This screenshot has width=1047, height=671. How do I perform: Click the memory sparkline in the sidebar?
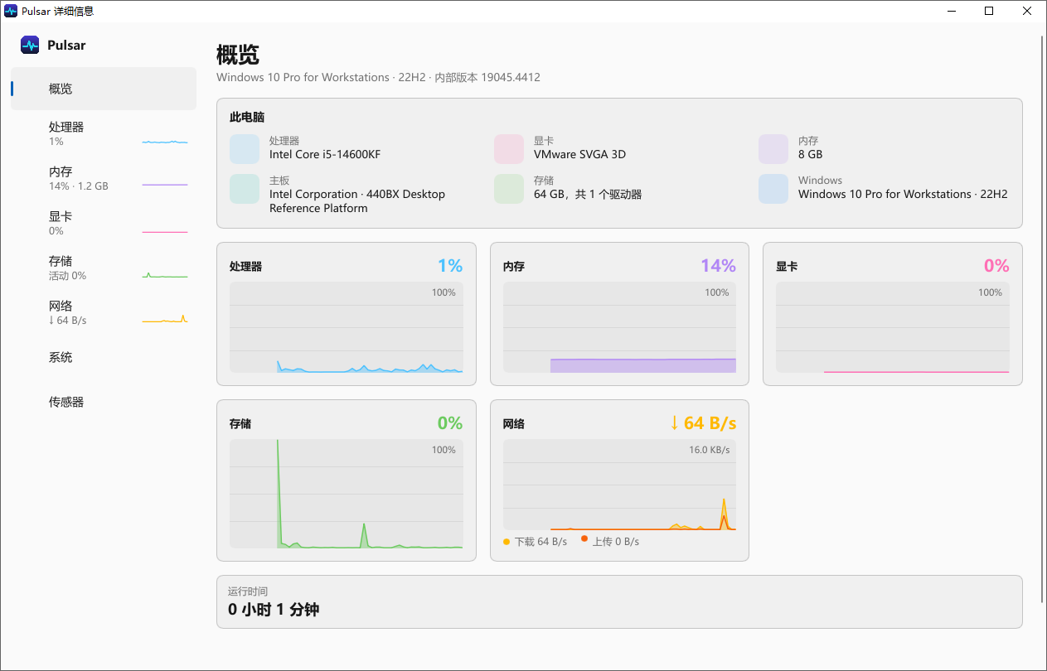pyautogui.click(x=165, y=184)
